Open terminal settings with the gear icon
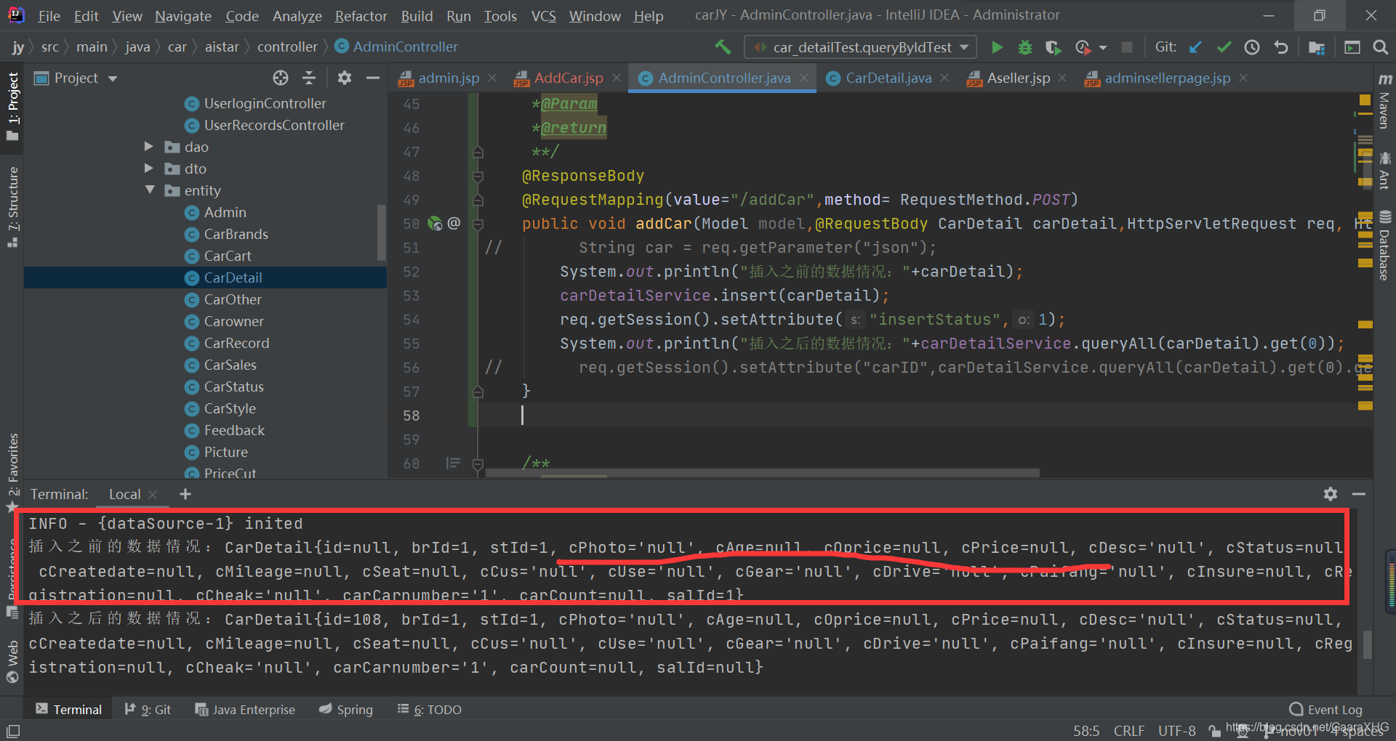This screenshot has height=741, width=1396. coord(1330,494)
